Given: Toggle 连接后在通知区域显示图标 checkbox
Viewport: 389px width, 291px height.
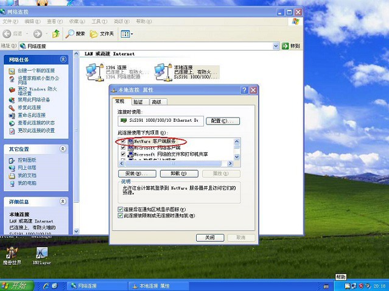Looking at the screenshot, I should [x=121, y=209].
